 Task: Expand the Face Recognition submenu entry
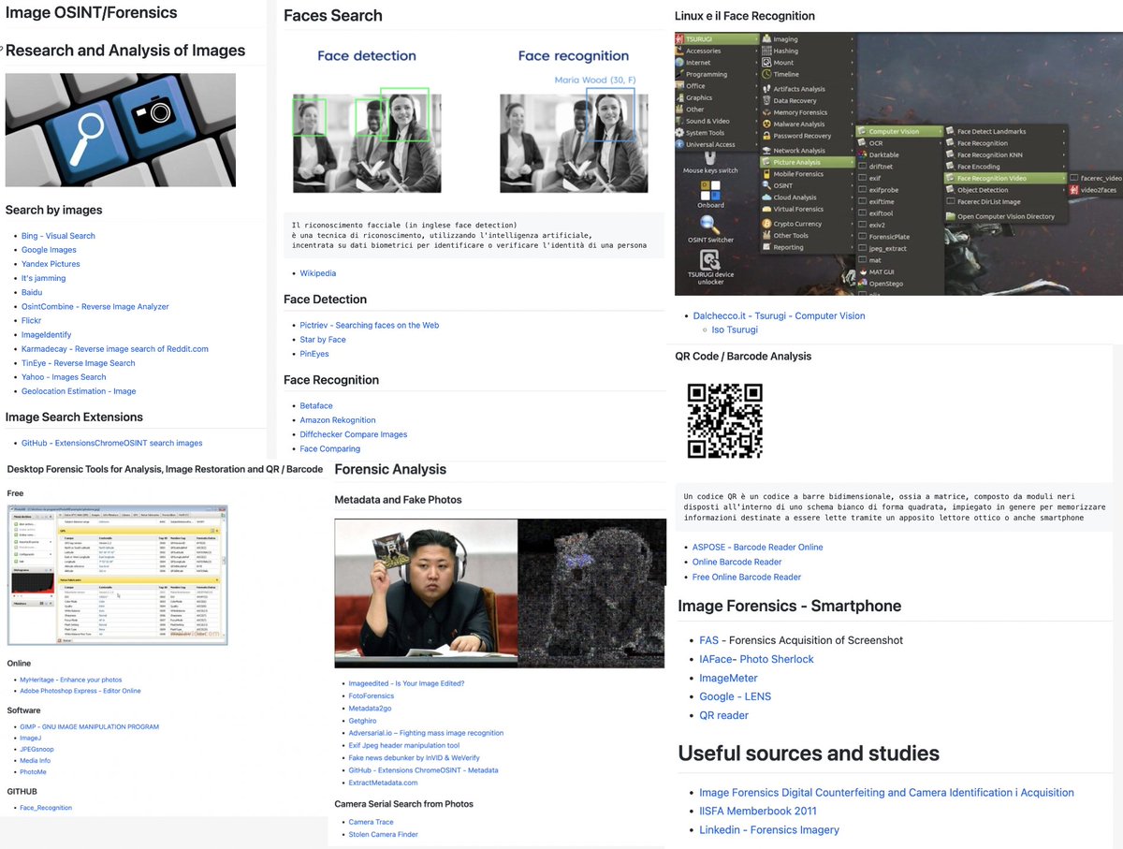point(1005,143)
